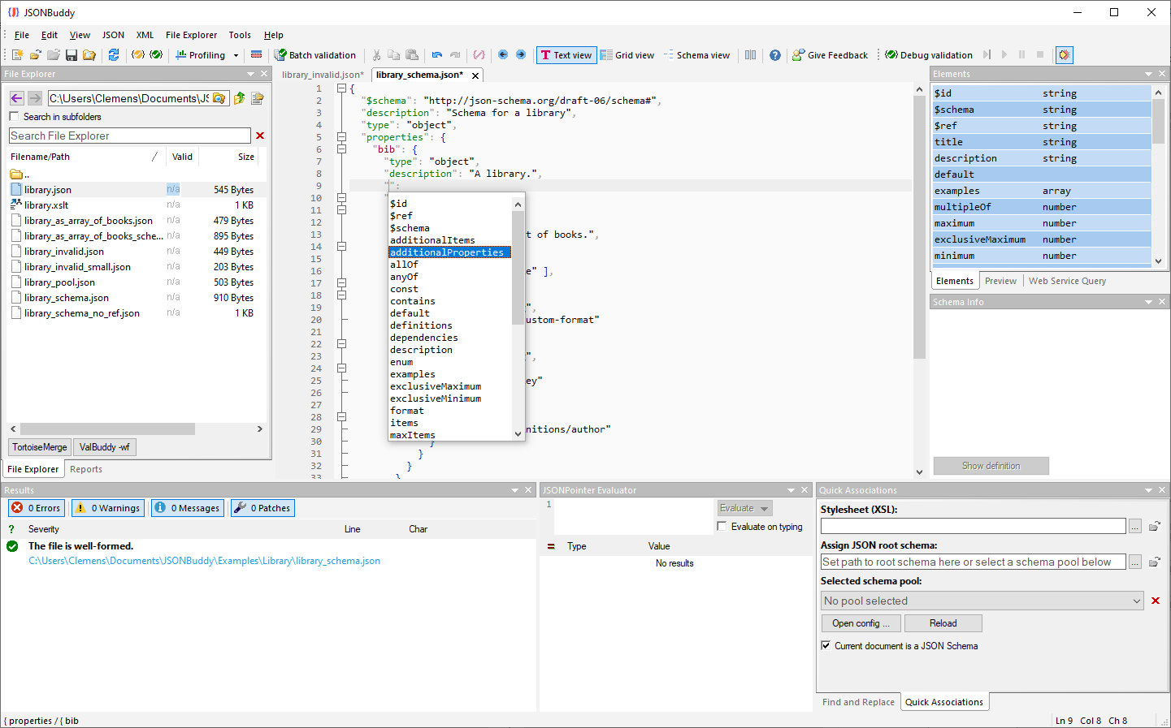Click the highlighted breakpoint icon at toolbar end

coord(1065,54)
